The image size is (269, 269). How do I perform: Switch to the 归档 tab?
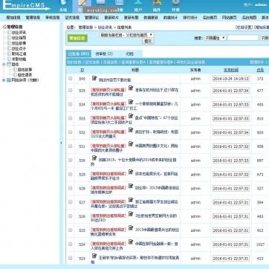[129, 54]
